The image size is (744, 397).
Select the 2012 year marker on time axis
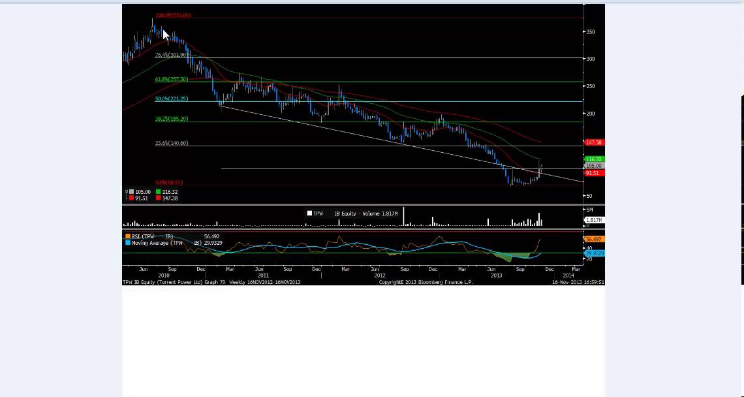coord(380,276)
